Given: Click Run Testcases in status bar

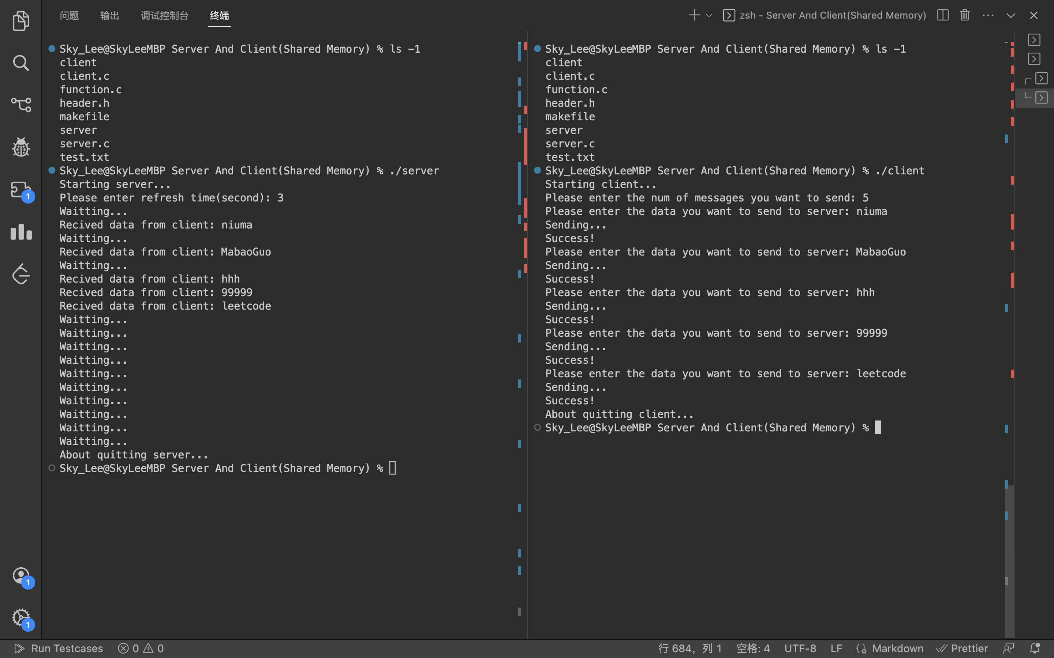Looking at the screenshot, I should pos(59,648).
